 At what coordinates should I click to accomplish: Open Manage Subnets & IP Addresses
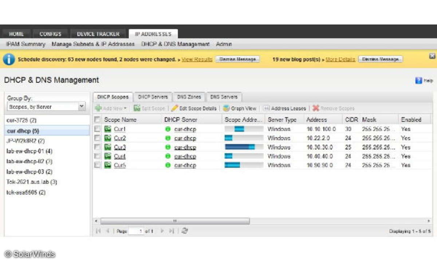pos(93,44)
